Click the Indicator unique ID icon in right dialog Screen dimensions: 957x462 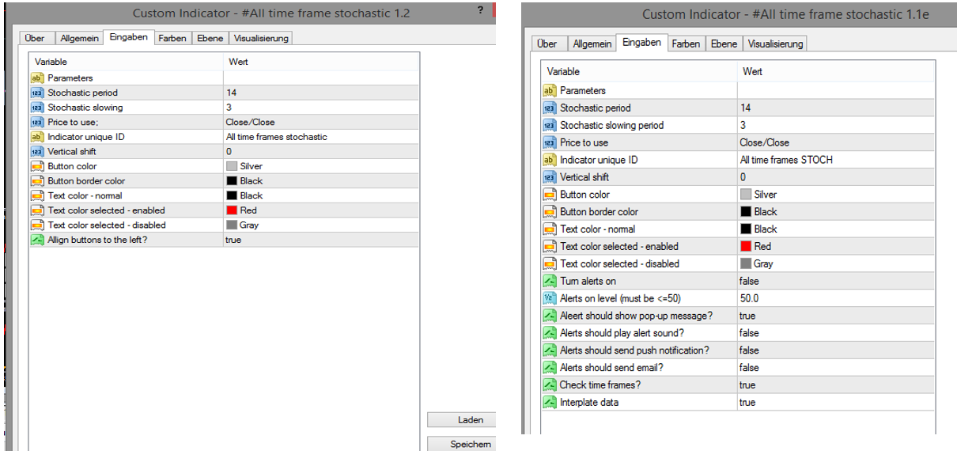click(550, 160)
